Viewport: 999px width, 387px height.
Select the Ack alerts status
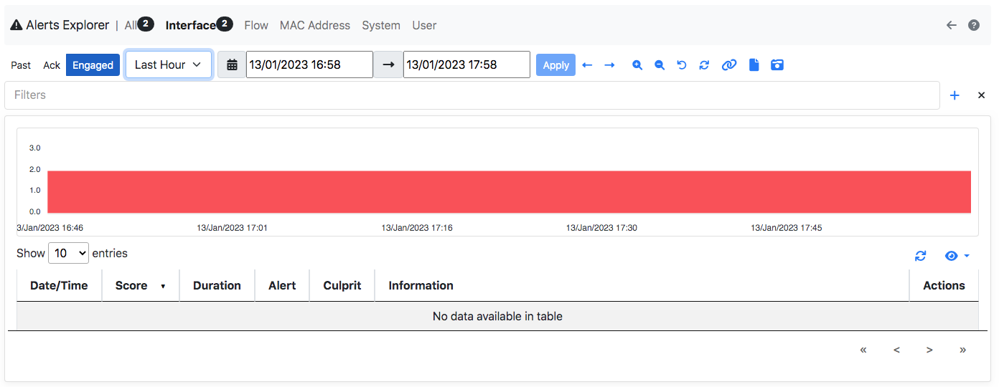click(52, 64)
